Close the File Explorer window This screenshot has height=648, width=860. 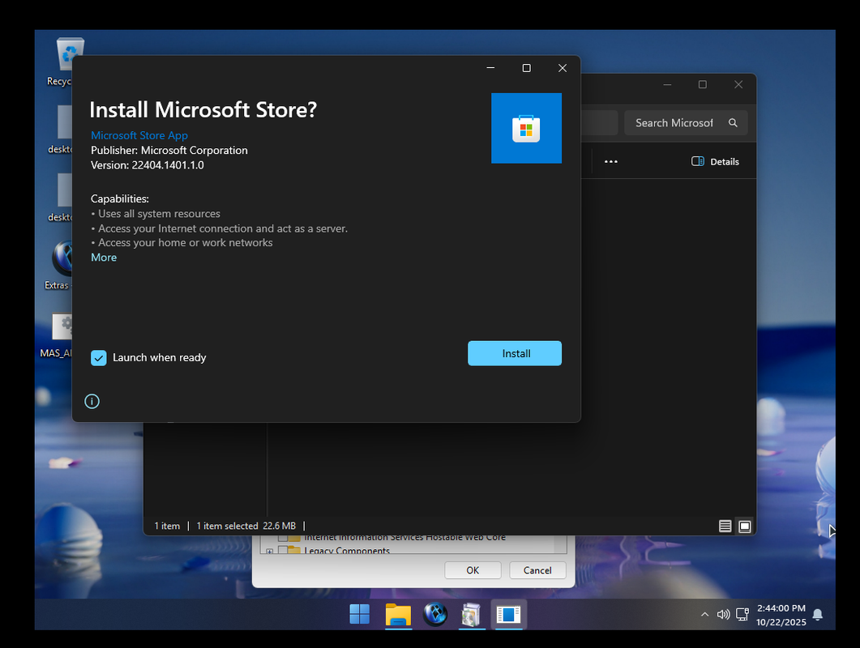(738, 84)
